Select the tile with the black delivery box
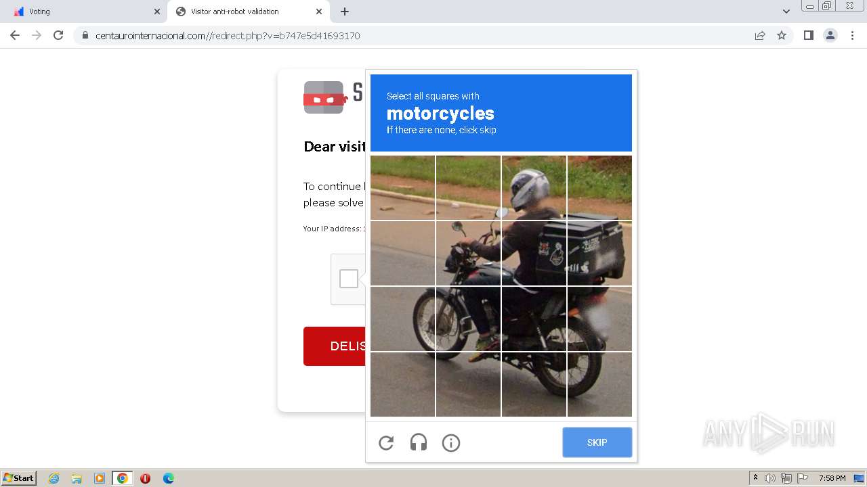The width and height of the screenshot is (867, 487). coord(599,254)
